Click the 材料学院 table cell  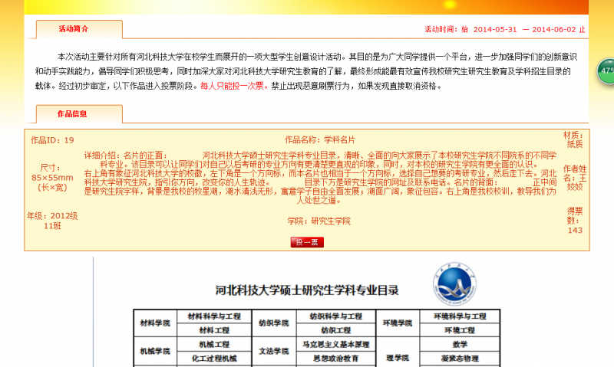[x=156, y=323]
